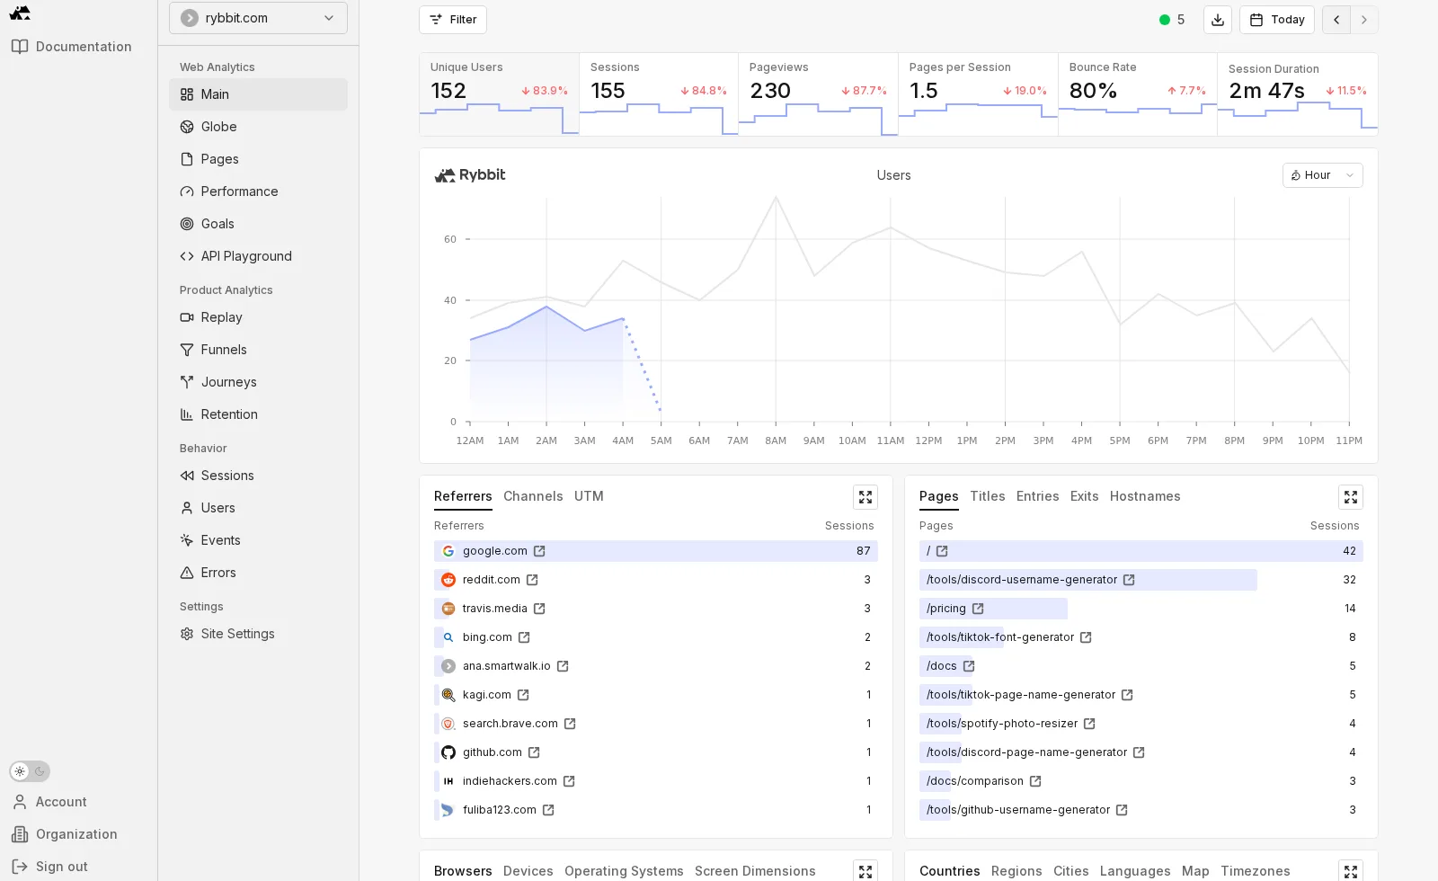Filter by the indiehackers.com referrer row

click(x=656, y=781)
